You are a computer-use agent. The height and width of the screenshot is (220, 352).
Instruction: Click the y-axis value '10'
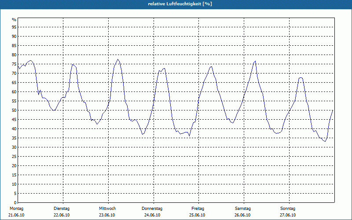coord(14,184)
